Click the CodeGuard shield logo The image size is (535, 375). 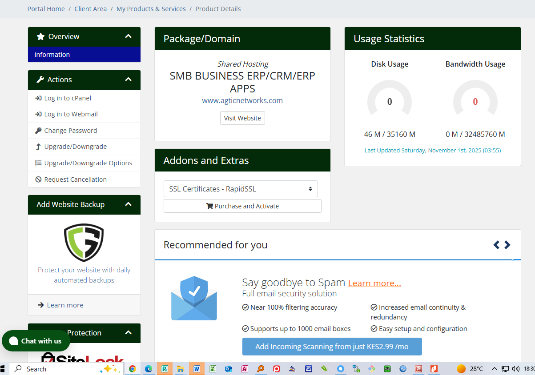click(x=84, y=243)
